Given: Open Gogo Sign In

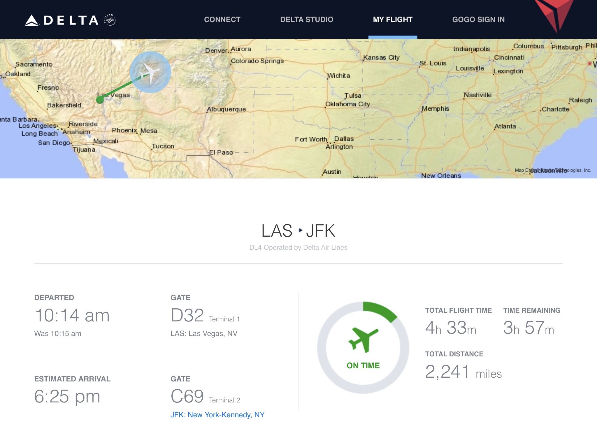Looking at the screenshot, I should coord(478,20).
